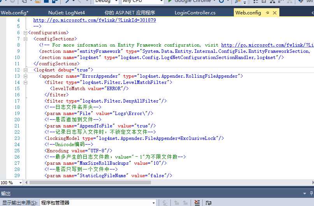Click line 10 log4net section declaration

point(161,58)
